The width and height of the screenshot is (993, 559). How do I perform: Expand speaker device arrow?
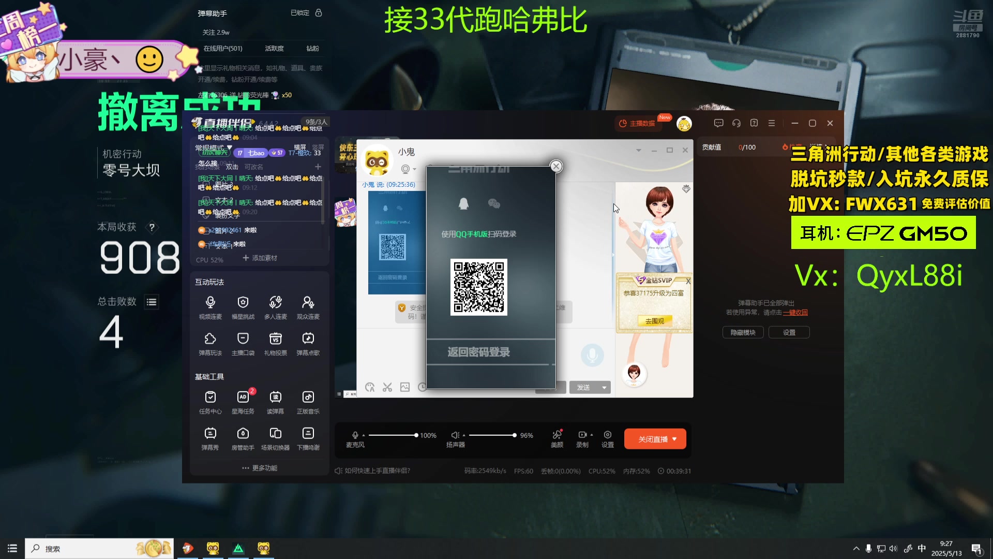(x=464, y=435)
